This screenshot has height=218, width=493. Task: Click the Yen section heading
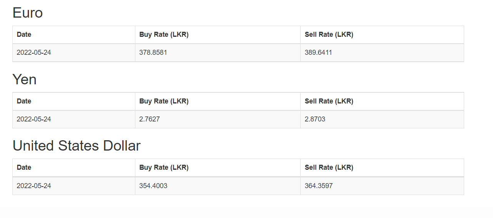coord(25,80)
